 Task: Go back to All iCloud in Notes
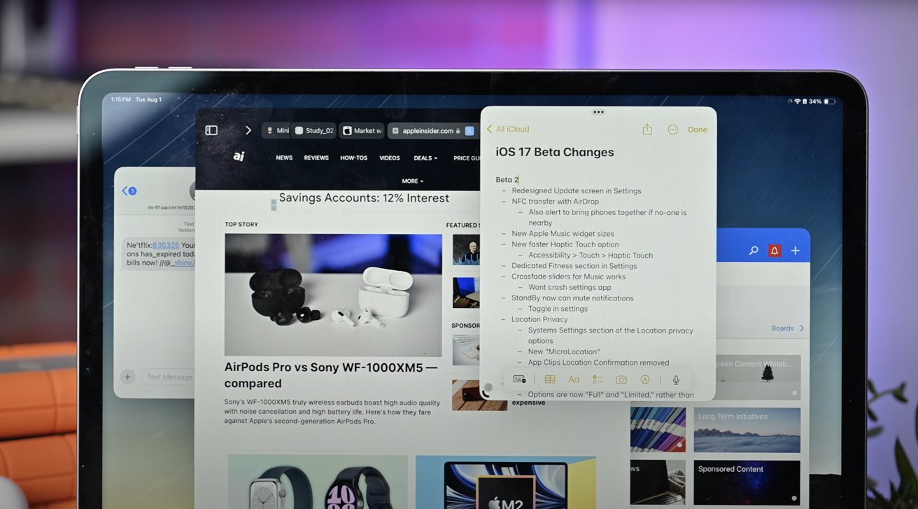(508, 130)
